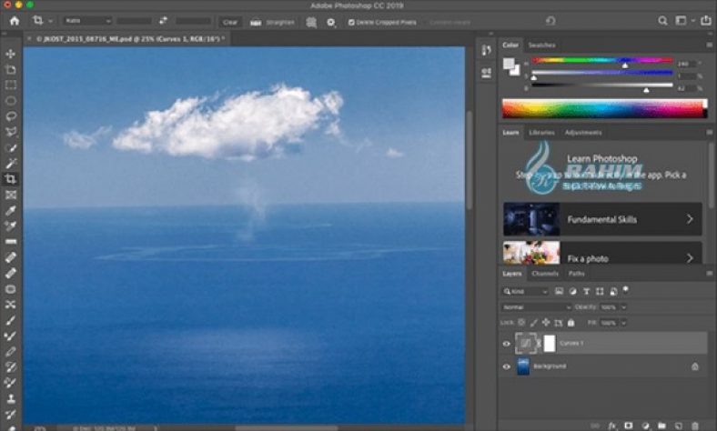The image size is (717, 431).
Task: Open the Fundamental Skills tutorial
Action: pos(602,219)
